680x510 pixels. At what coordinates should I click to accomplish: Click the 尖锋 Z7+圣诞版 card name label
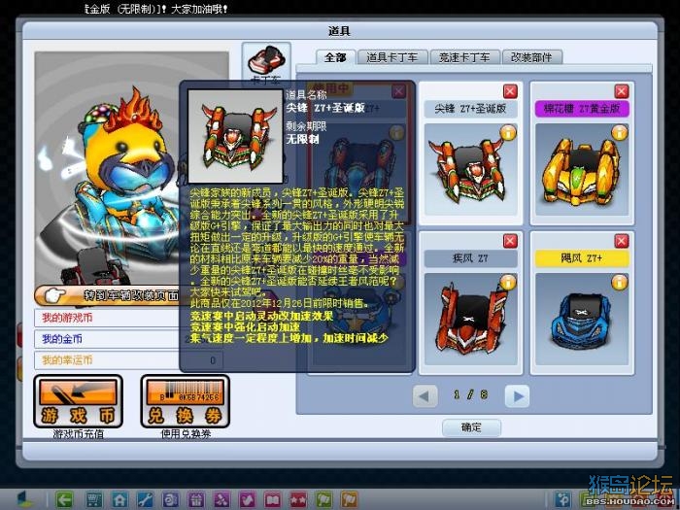coord(470,109)
